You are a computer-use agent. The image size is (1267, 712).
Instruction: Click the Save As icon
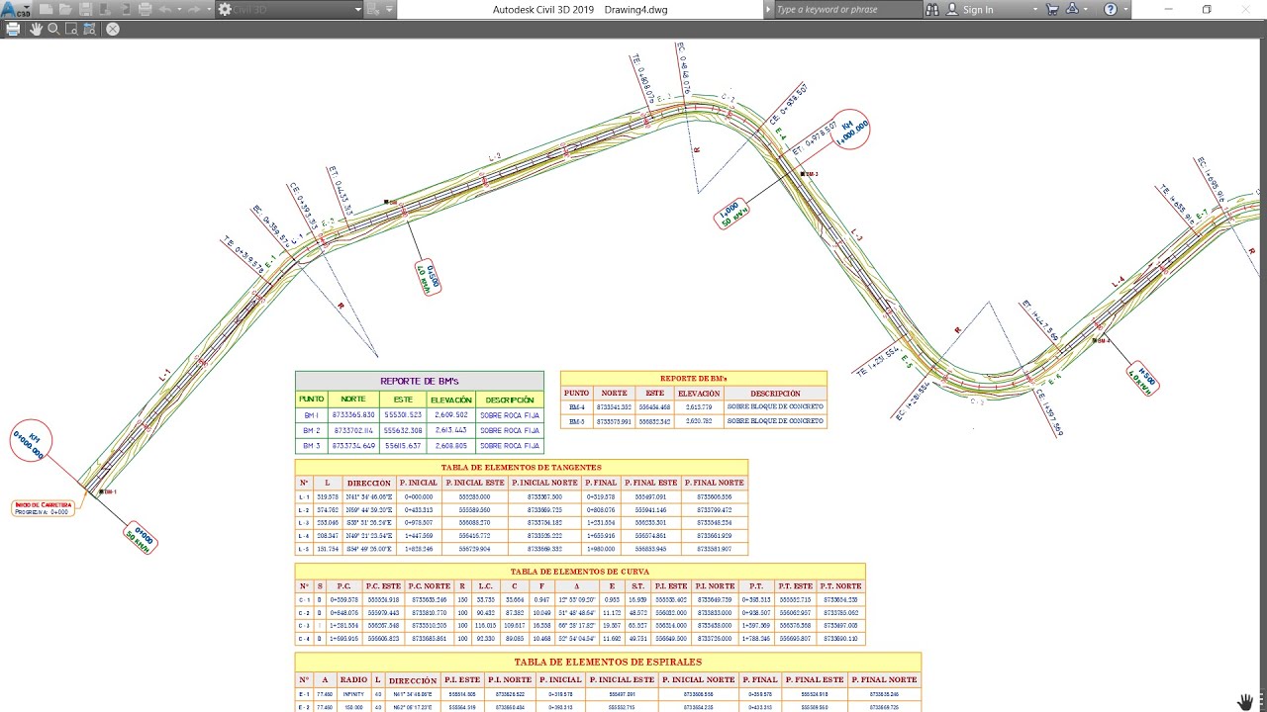point(106,9)
